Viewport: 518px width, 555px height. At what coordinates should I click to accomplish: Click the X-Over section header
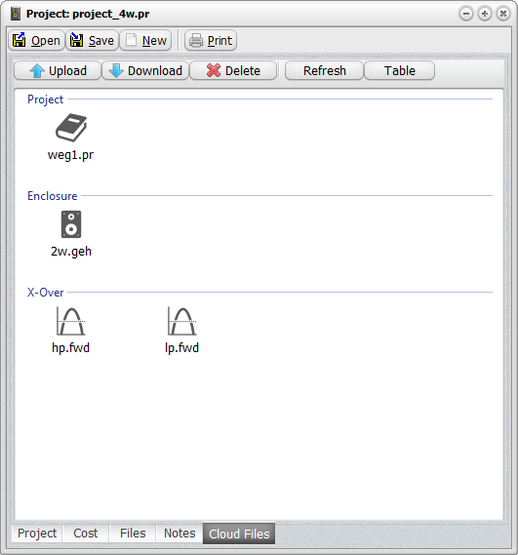pos(45,293)
